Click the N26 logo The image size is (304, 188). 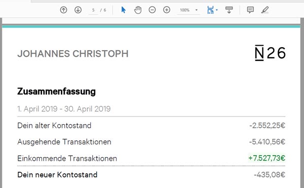pos(270,53)
